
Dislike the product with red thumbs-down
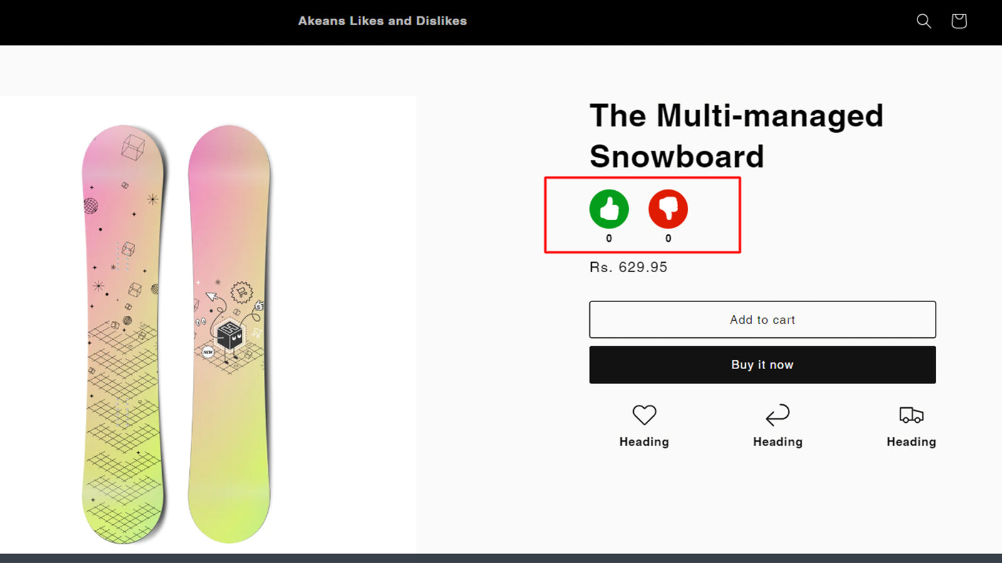click(668, 209)
